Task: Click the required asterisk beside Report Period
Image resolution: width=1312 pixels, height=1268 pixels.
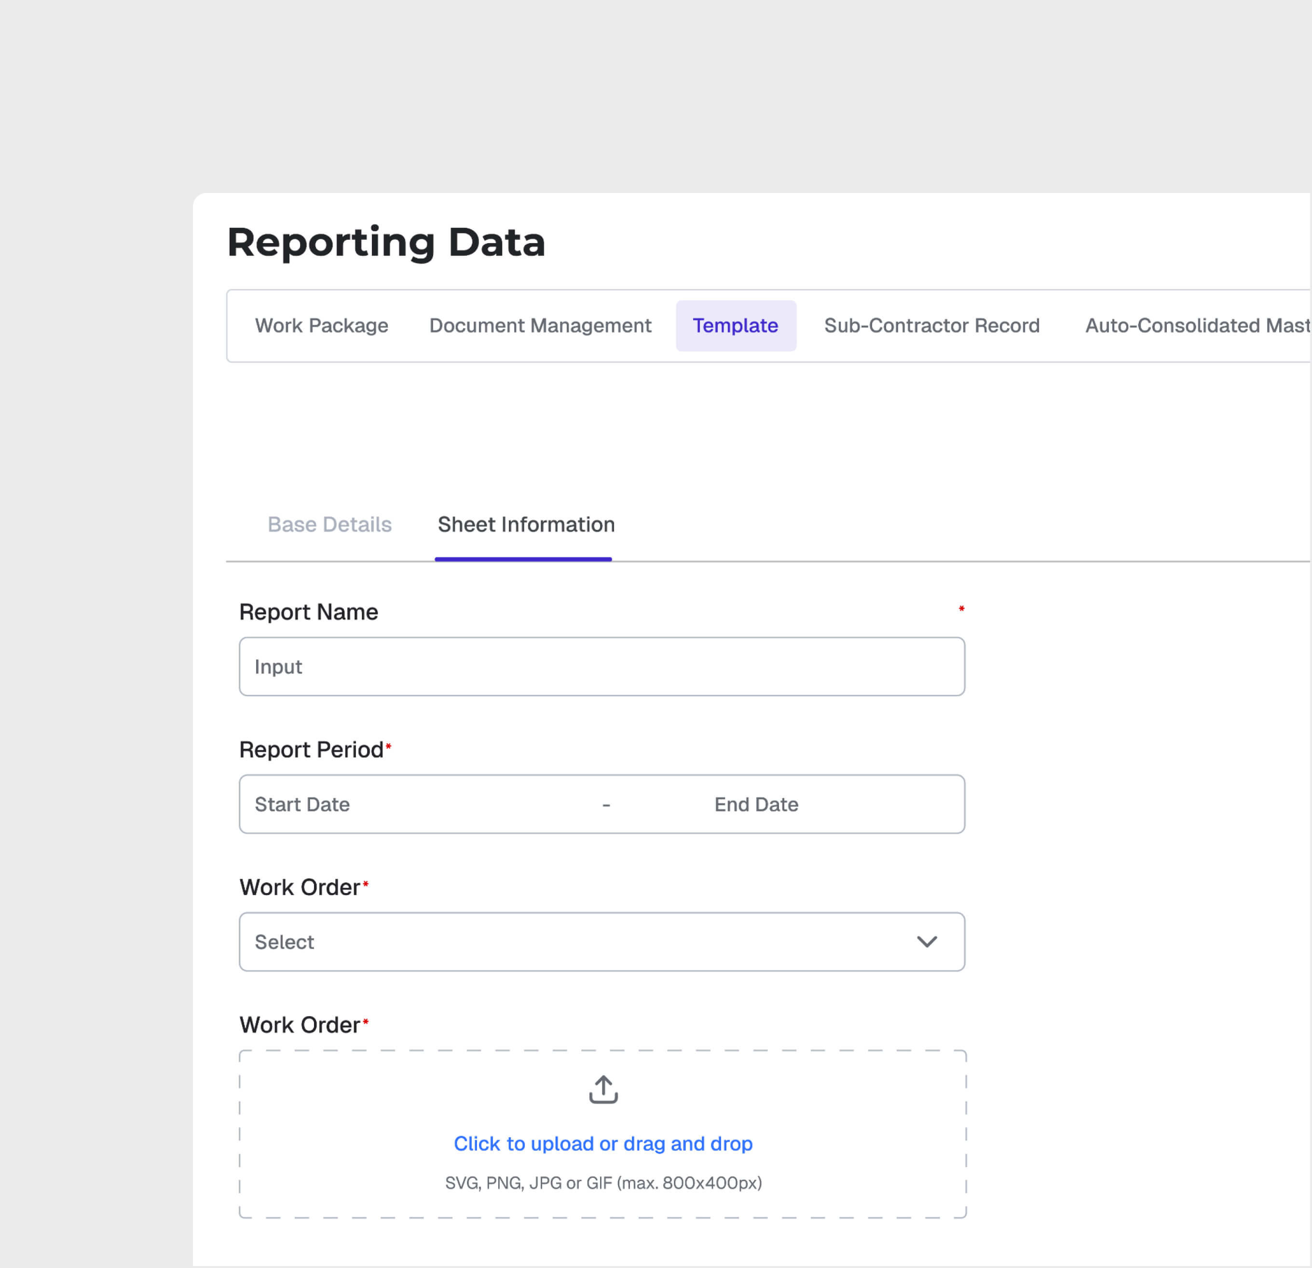Action: (388, 745)
